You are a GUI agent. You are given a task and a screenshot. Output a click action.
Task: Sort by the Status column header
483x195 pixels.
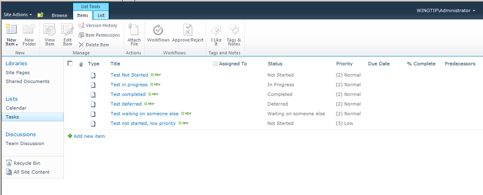tap(275, 64)
